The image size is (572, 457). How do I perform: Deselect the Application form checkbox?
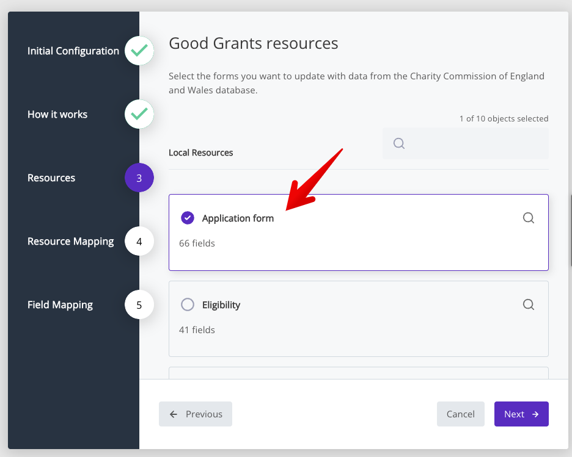188,218
